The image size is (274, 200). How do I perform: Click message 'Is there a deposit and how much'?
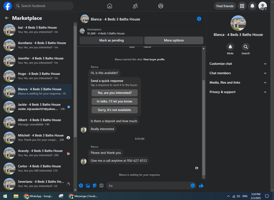(x=114, y=121)
